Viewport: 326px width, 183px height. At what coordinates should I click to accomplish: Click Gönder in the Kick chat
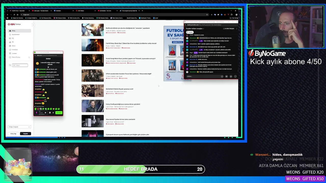[x=59, y=113]
